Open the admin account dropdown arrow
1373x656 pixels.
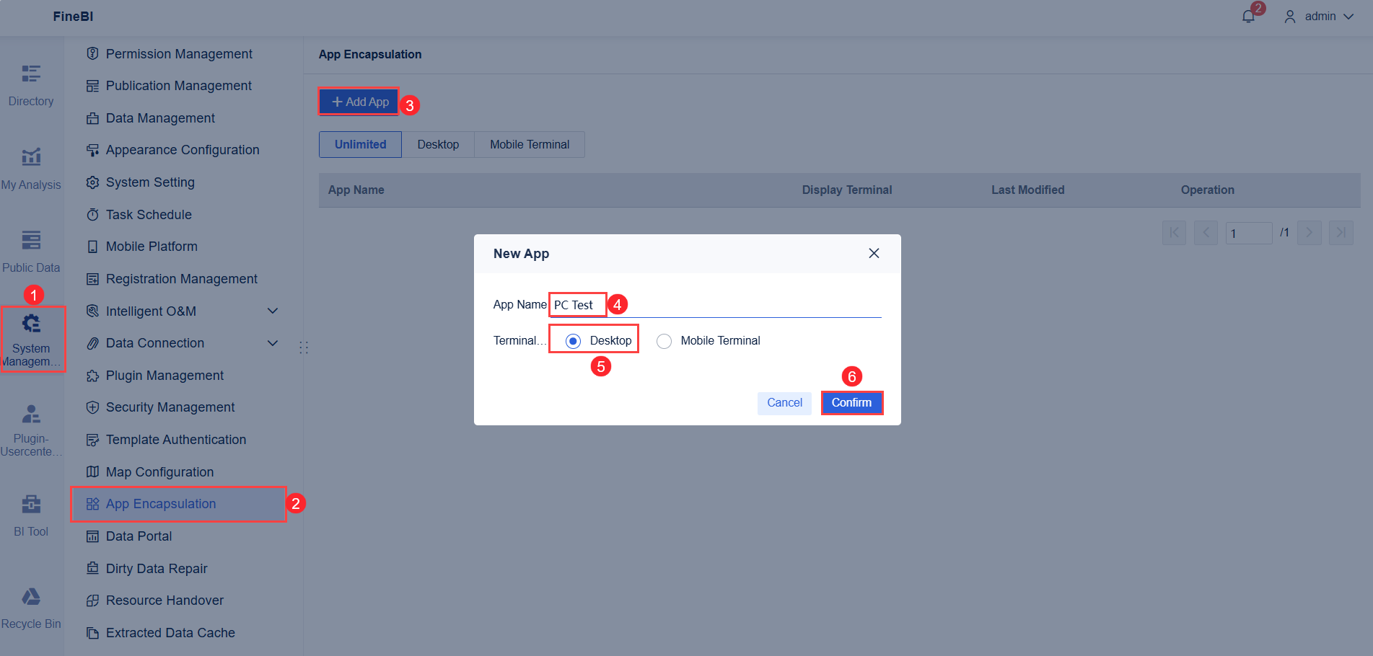coord(1348,17)
